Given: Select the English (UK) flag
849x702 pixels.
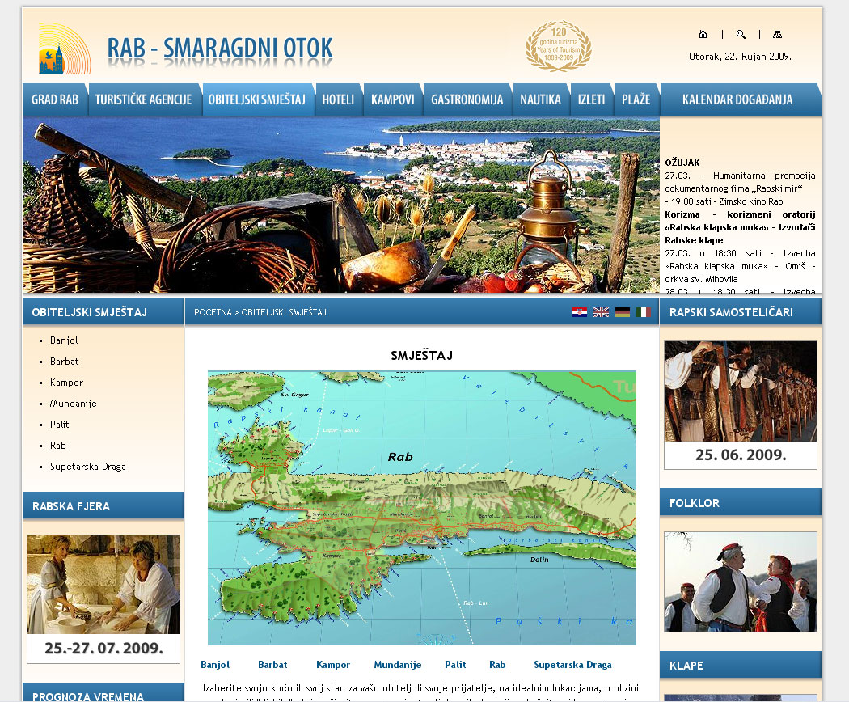Looking at the screenshot, I should 601,312.
